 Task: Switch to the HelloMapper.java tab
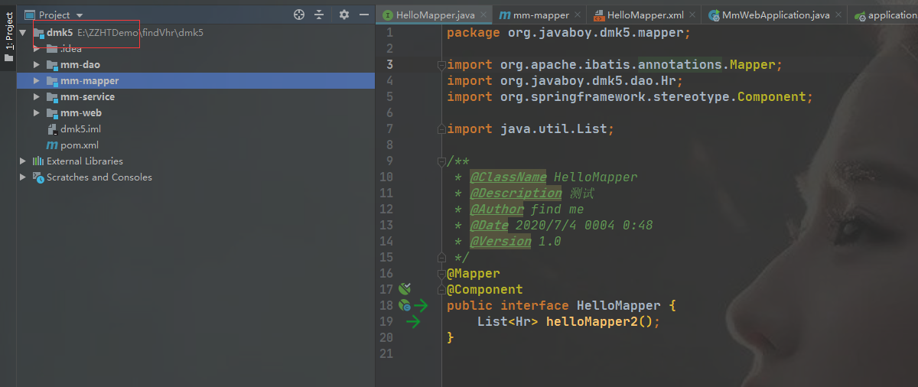click(435, 15)
